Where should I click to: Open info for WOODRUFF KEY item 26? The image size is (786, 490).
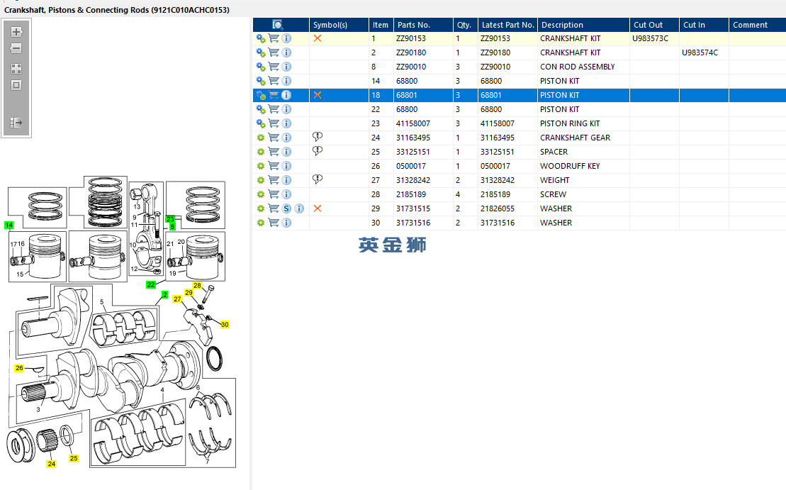click(286, 166)
